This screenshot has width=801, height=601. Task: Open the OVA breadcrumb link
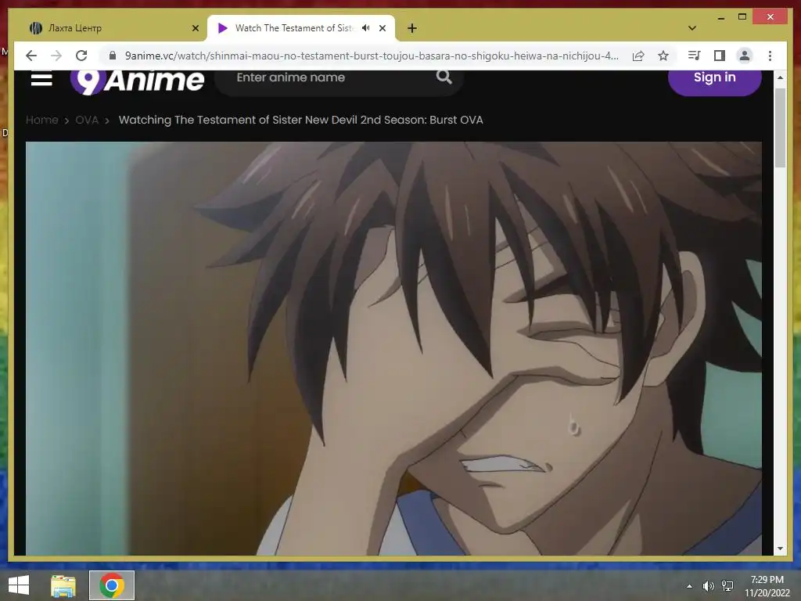tap(87, 120)
